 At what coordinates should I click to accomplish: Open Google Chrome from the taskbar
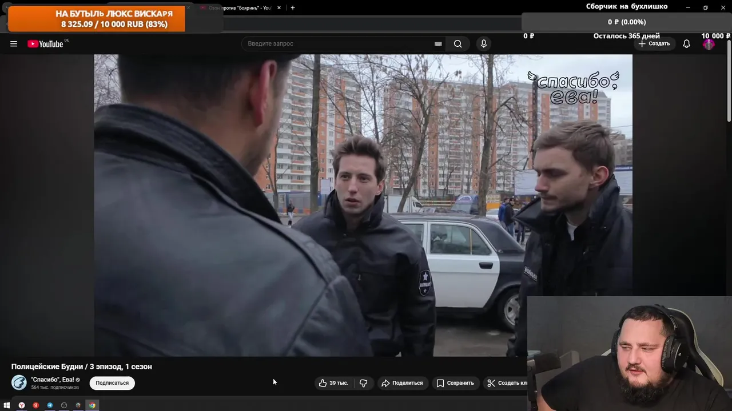tap(92, 405)
